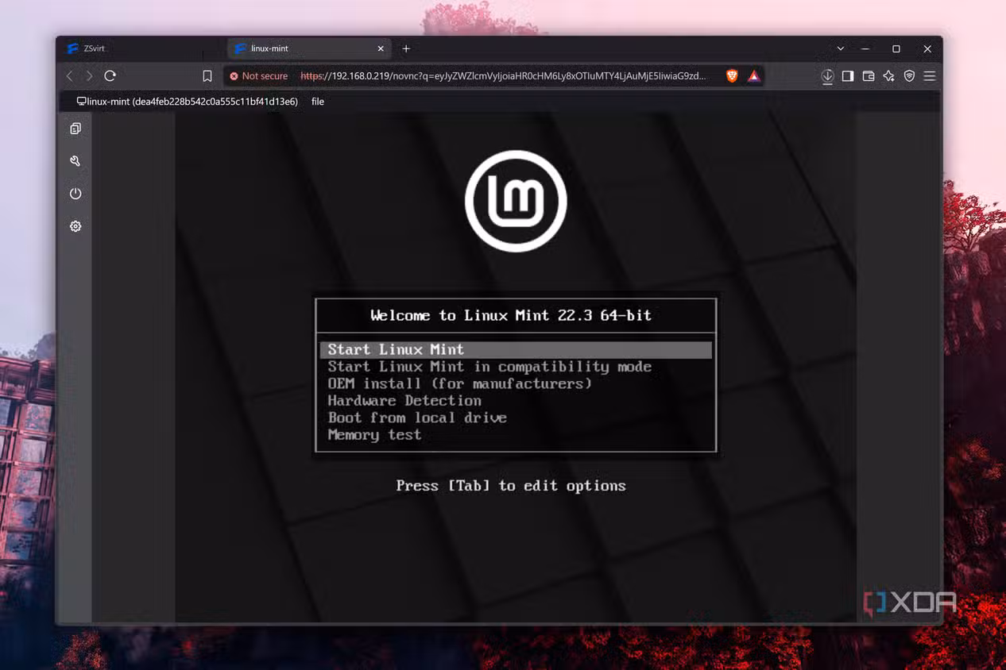Screen dimensions: 1006x670
Task: Click the monitor icon beside linux-mint label
Action: pyautogui.click(x=81, y=102)
